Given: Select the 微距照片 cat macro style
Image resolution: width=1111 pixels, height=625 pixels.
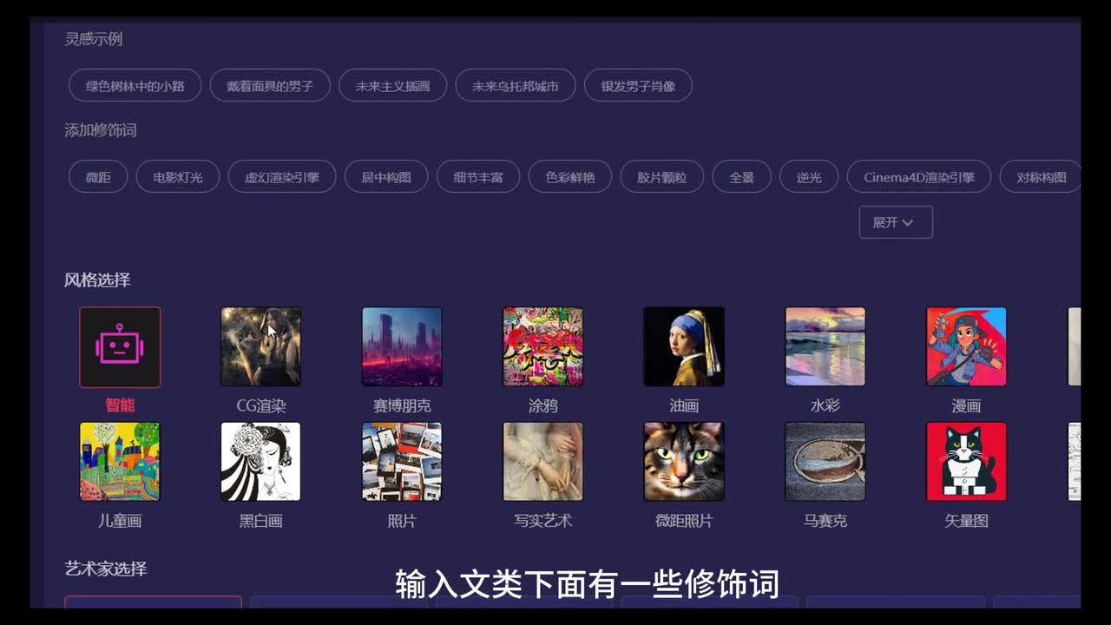Looking at the screenshot, I should coord(684,462).
